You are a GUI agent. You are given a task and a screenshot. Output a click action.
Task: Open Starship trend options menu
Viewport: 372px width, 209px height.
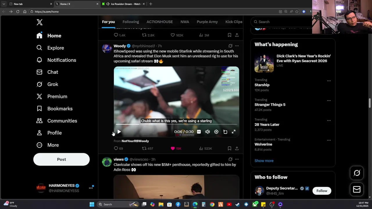[x=329, y=81]
